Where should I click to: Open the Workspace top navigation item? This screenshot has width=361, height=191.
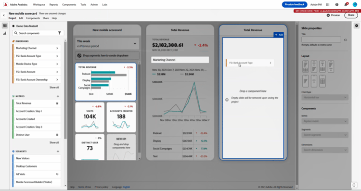click(39, 5)
